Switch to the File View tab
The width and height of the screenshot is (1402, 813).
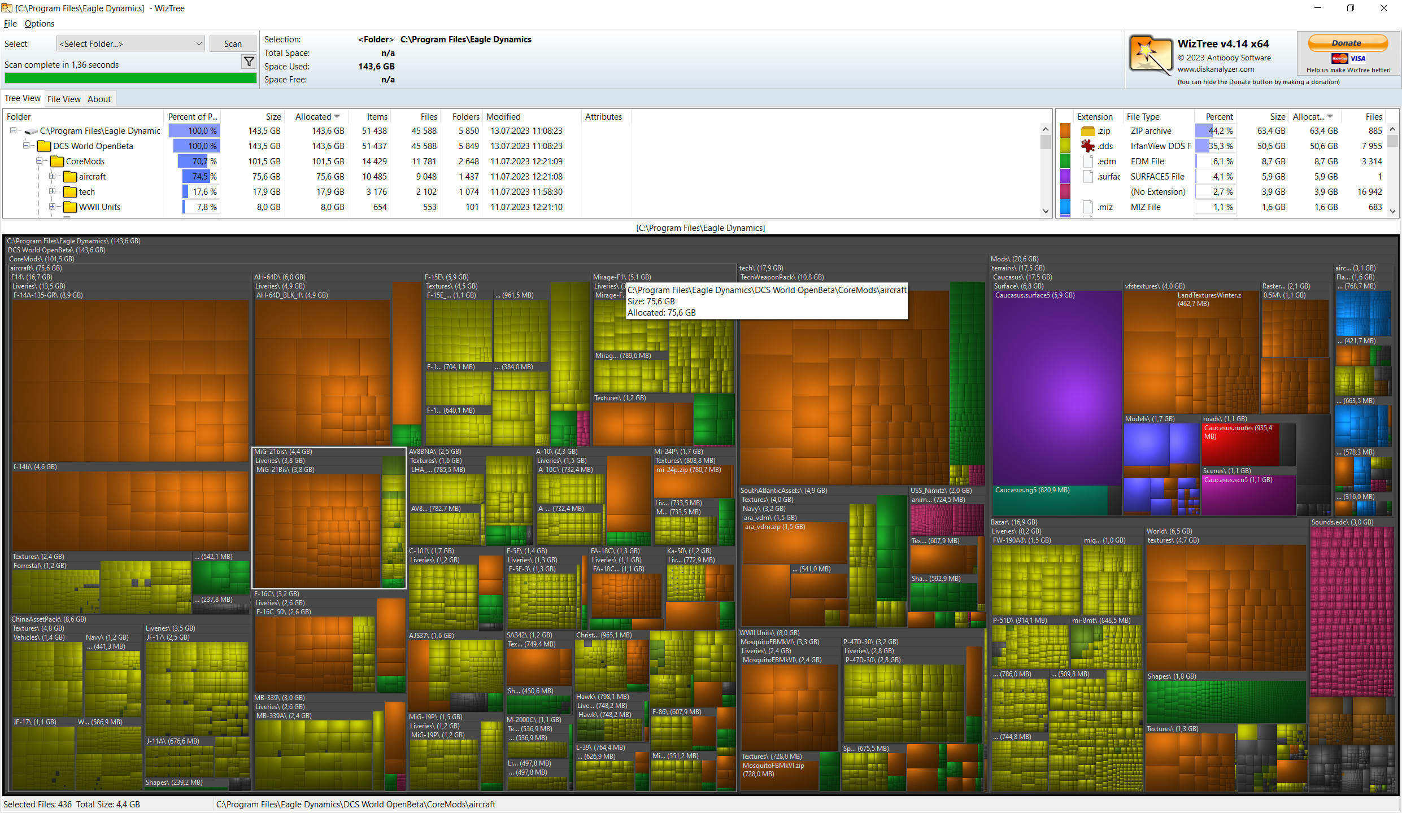pos(64,99)
